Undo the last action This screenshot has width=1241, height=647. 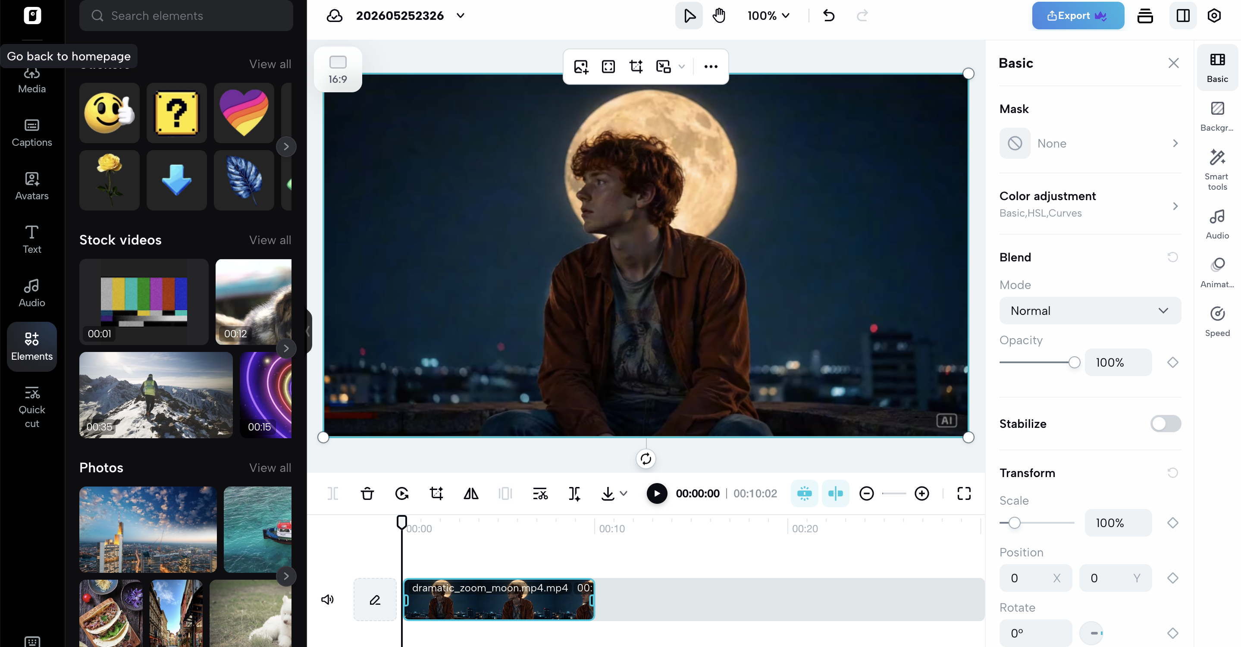click(829, 16)
